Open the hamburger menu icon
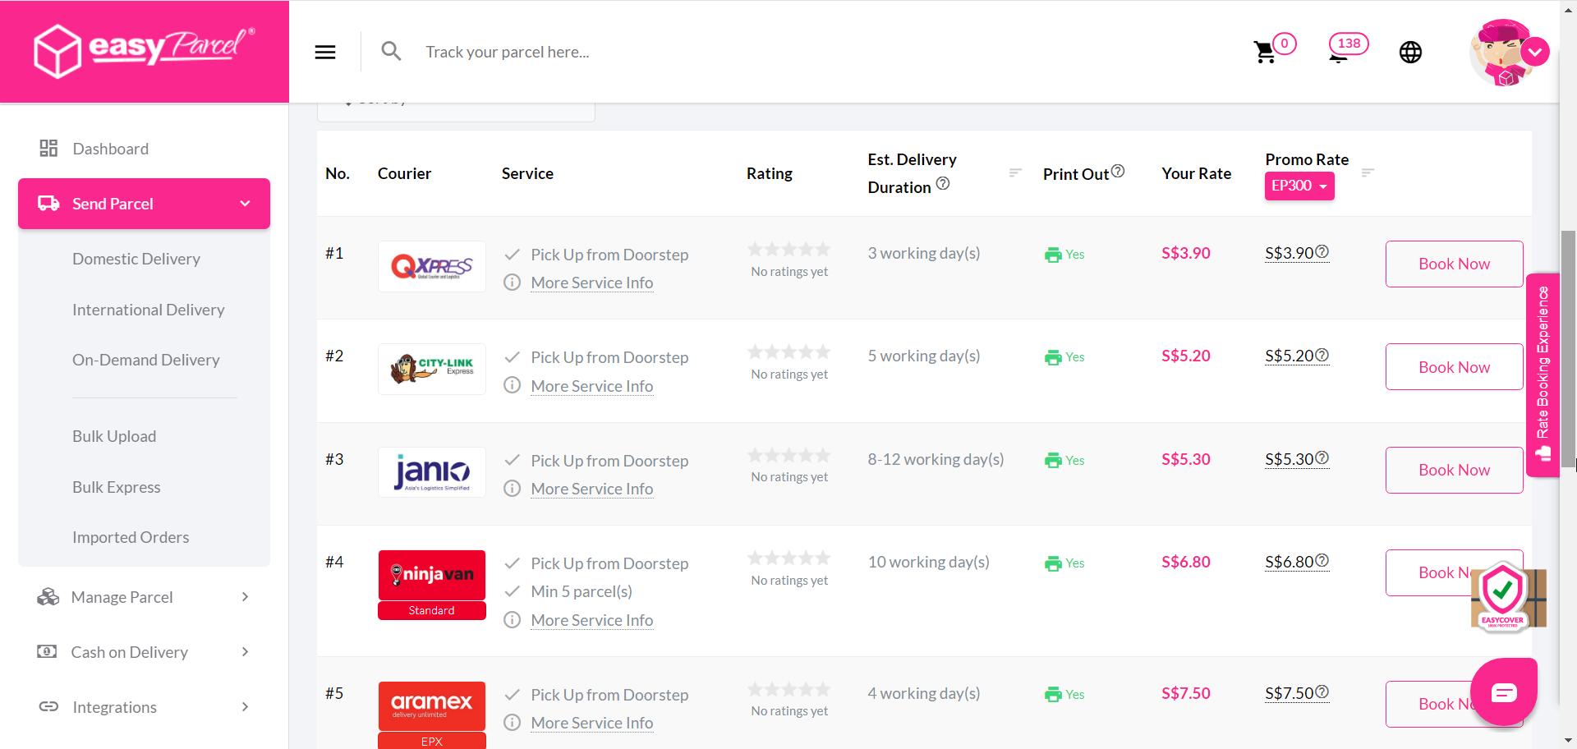Image resolution: width=1577 pixels, height=749 pixels. click(325, 52)
